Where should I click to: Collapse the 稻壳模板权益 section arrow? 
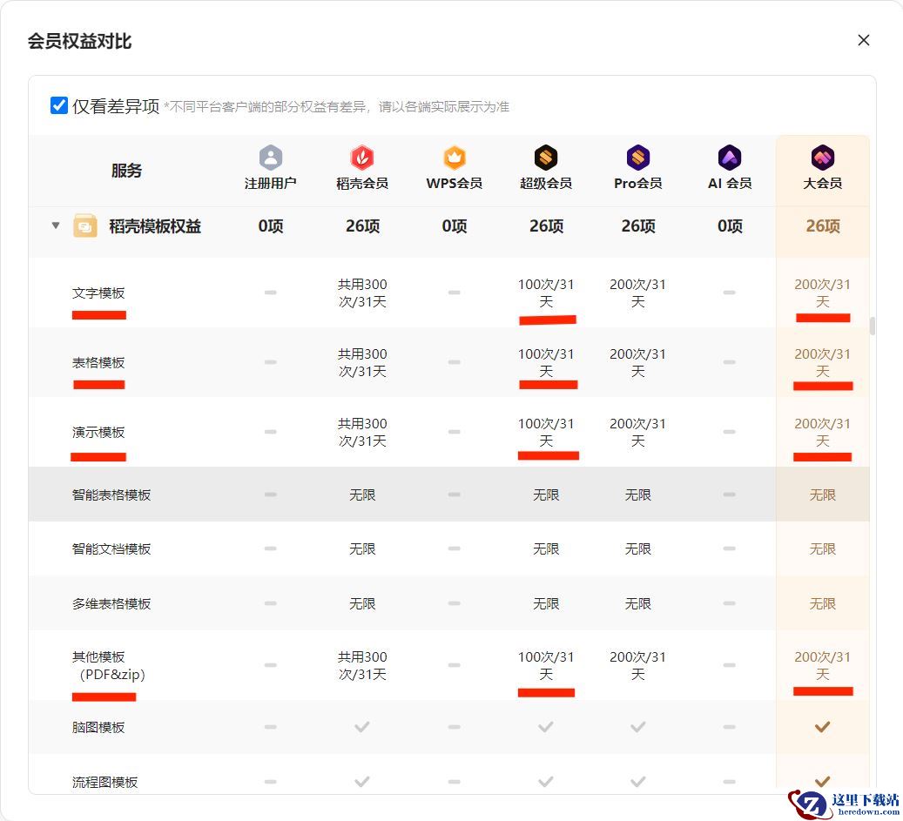56,225
